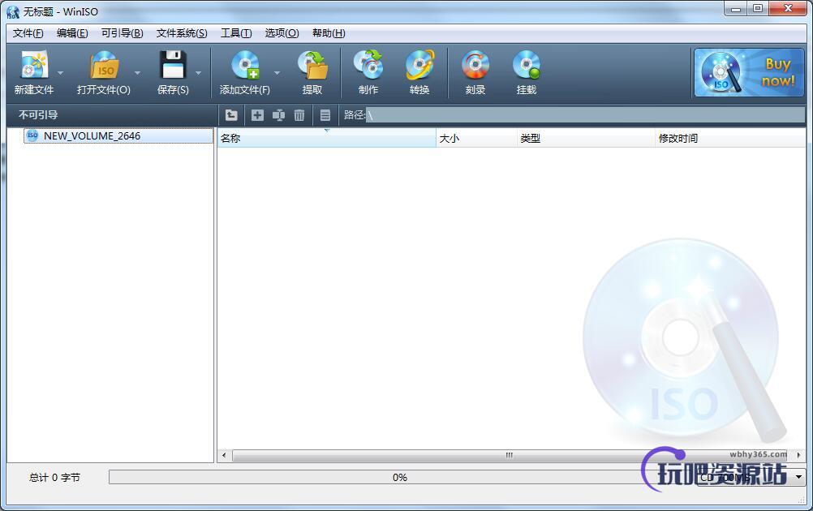
Task: Sort by the 类型 column header
Action: click(x=587, y=139)
